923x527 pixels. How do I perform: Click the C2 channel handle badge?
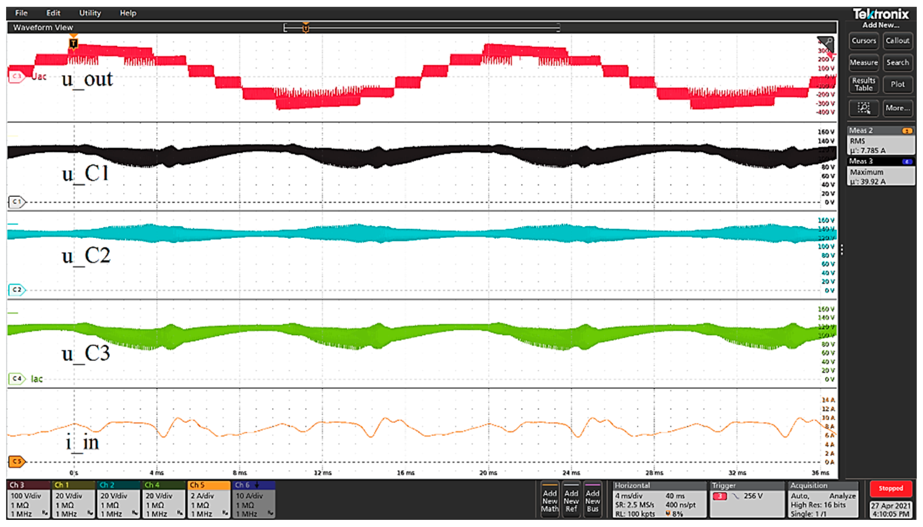(x=17, y=290)
